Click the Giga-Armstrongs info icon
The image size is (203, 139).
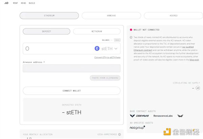pos(120,134)
